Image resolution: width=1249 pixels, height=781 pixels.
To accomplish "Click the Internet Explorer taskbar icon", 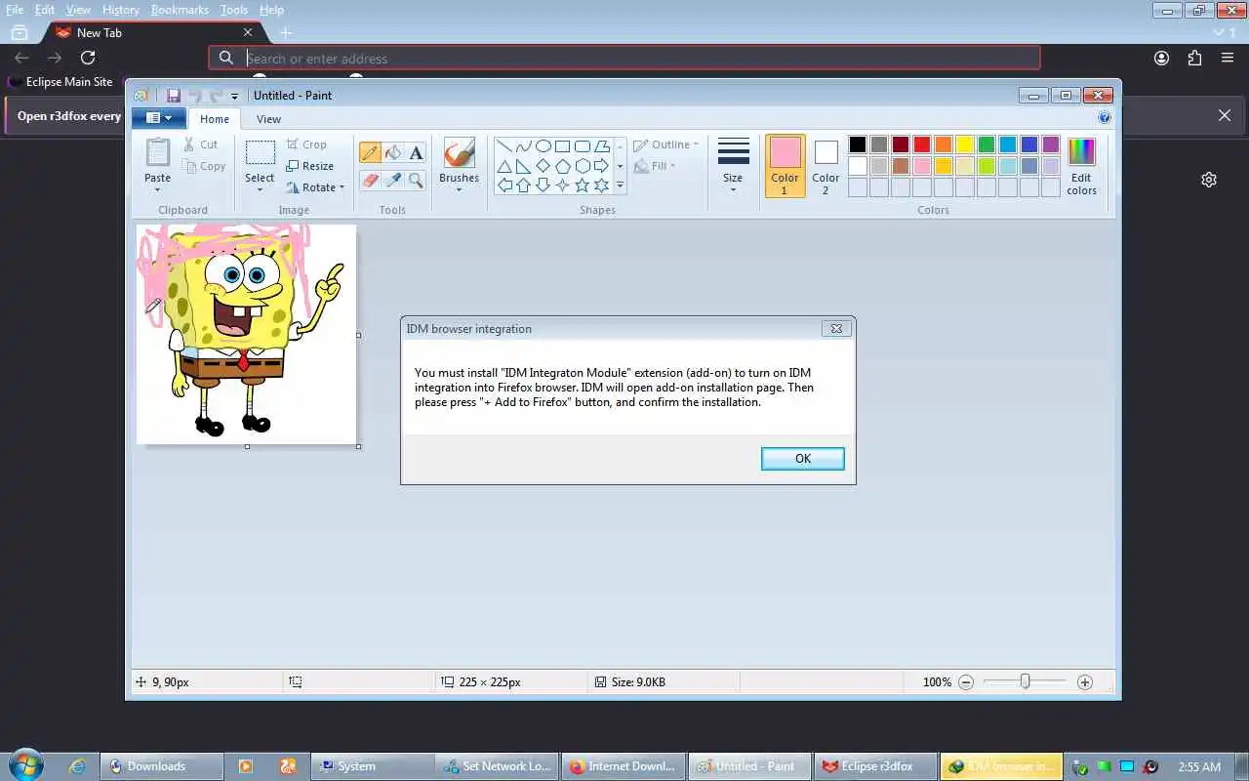I will pyautogui.click(x=77, y=766).
